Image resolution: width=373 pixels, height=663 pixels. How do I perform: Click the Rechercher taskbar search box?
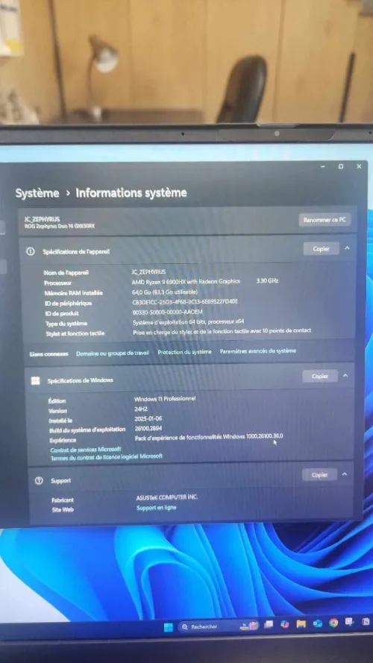[x=219, y=626]
